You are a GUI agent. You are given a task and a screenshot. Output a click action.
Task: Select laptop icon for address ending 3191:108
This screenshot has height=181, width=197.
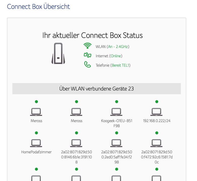point(76,143)
